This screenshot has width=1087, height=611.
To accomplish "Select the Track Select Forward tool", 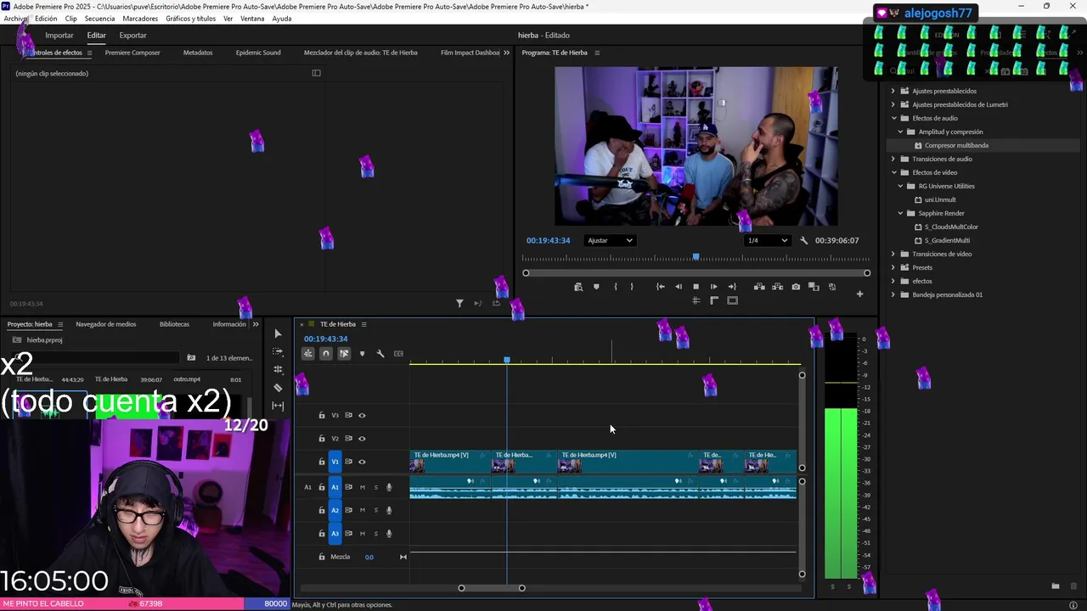I will (x=278, y=351).
